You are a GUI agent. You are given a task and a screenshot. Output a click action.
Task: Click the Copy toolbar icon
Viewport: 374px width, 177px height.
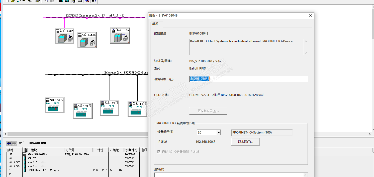tap(46, 1)
